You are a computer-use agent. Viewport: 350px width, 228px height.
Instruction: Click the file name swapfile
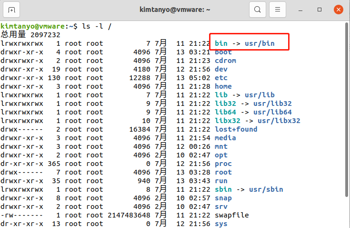[232, 215]
